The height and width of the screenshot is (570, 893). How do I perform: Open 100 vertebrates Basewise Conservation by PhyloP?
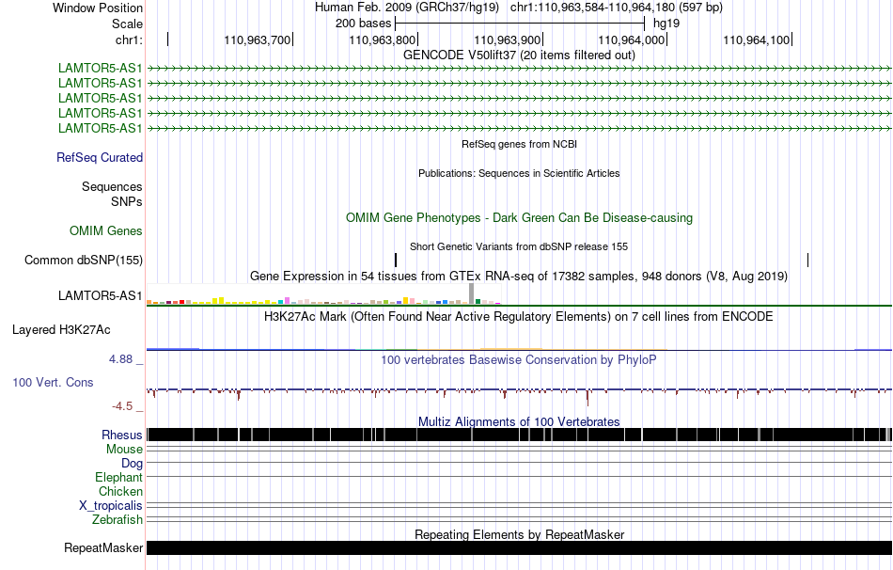pos(519,359)
